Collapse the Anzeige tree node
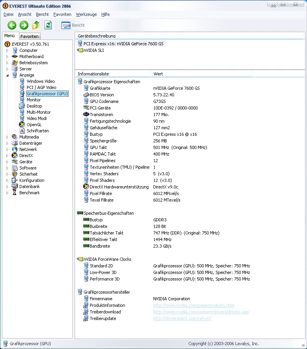This screenshot has width=307, height=349. (7, 75)
